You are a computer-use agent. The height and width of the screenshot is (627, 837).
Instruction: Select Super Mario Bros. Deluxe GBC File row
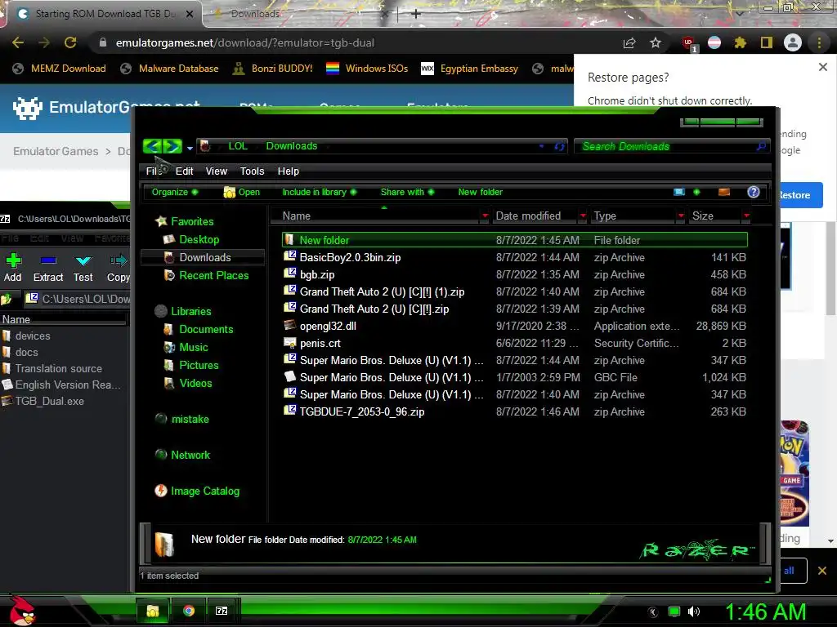(515, 377)
